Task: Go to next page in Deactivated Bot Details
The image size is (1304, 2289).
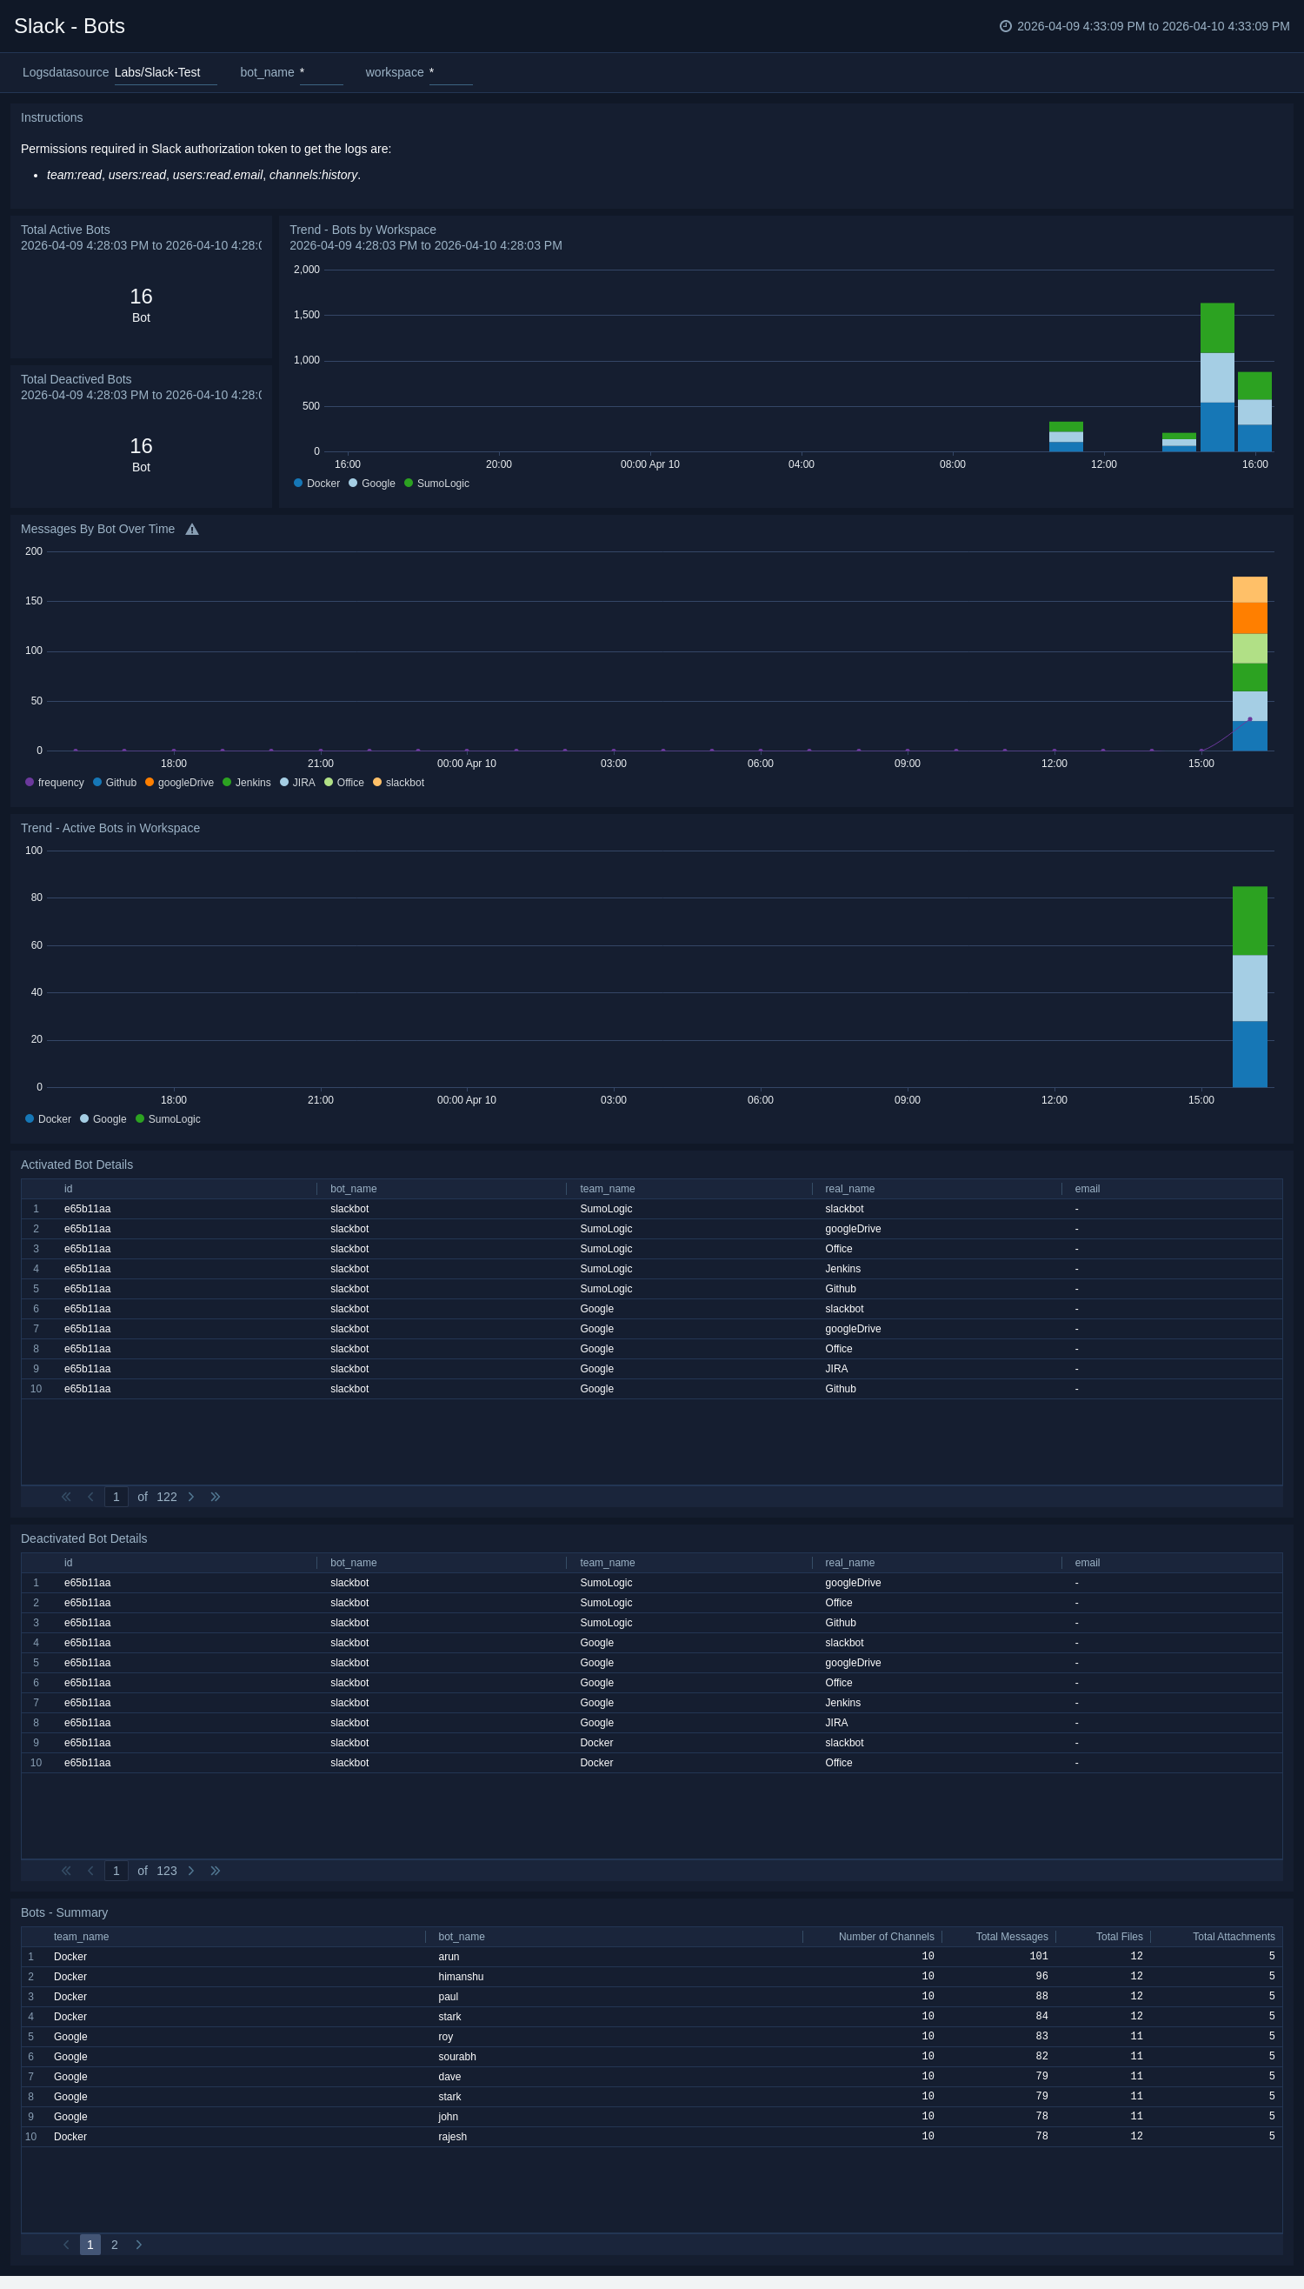Action: 190,1870
